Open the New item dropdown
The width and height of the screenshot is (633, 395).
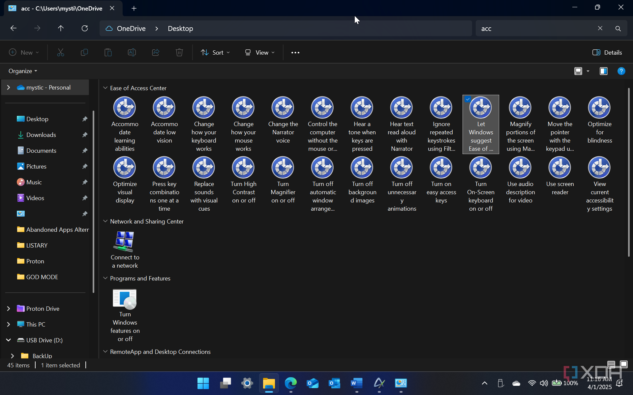pos(24,52)
